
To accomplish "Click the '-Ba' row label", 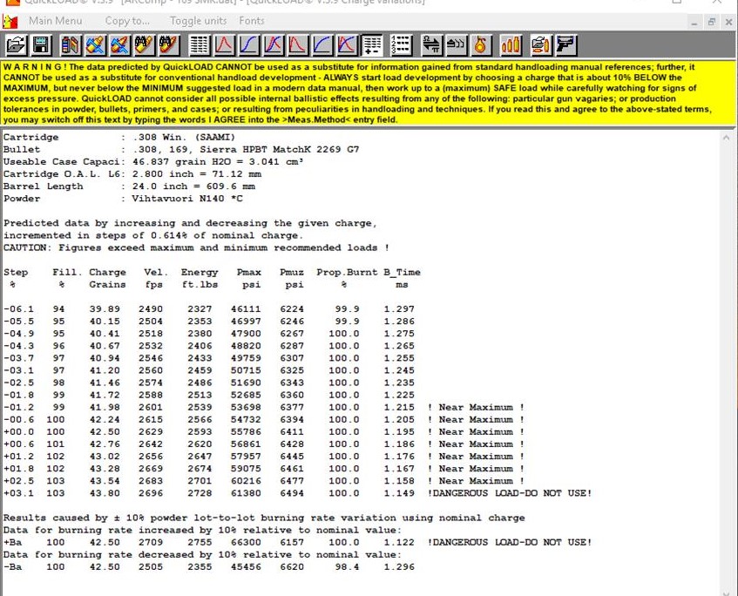I will click(x=13, y=566).
